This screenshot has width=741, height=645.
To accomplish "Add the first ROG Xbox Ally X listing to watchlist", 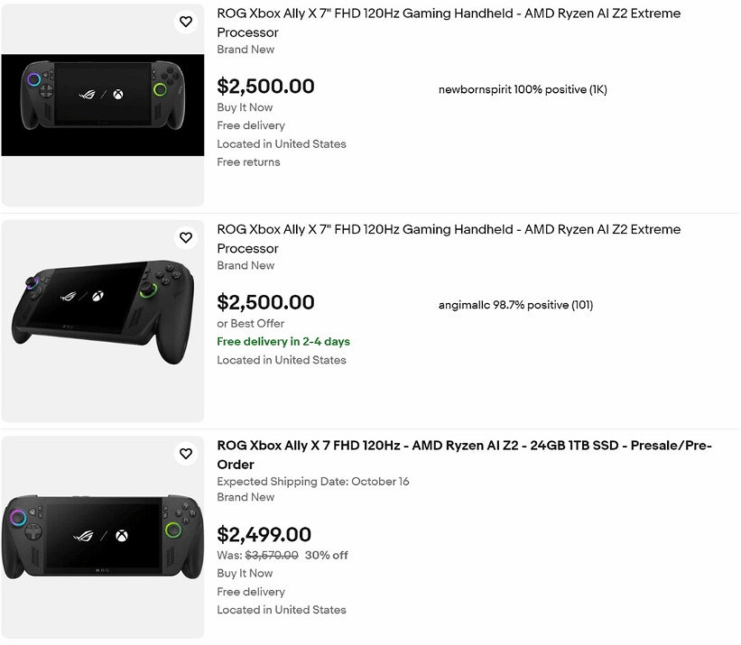I will [185, 22].
